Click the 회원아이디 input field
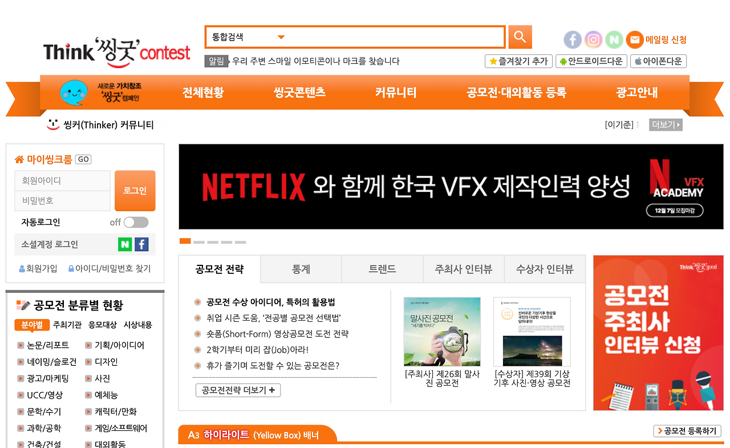This screenshot has height=448, width=730. (62, 180)
